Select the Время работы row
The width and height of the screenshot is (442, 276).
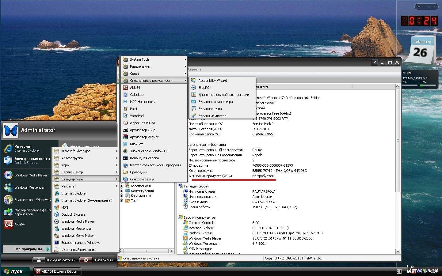coord(240,207)
